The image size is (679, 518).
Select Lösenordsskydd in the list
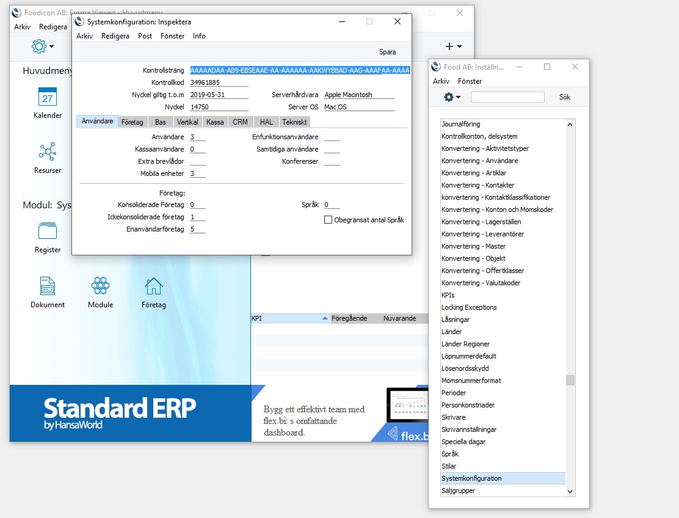pos(503,368)
